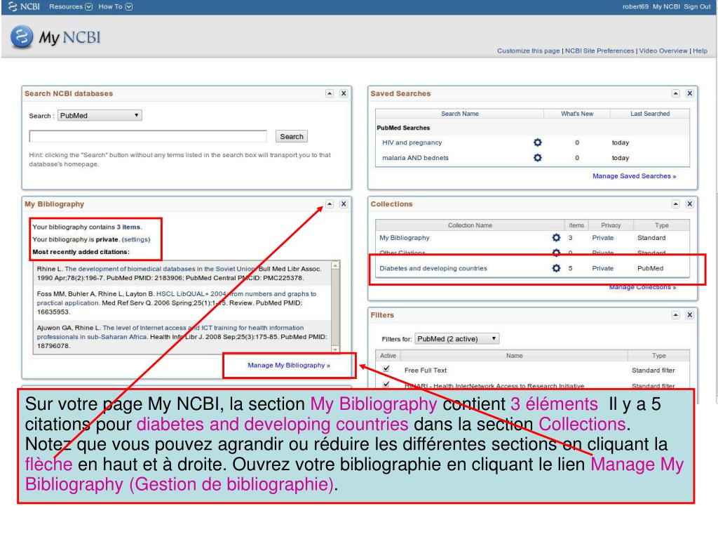Click Last Searched column header
This screenshot has width=718, height=539.
pyautogui.click(x=649, y=114)
